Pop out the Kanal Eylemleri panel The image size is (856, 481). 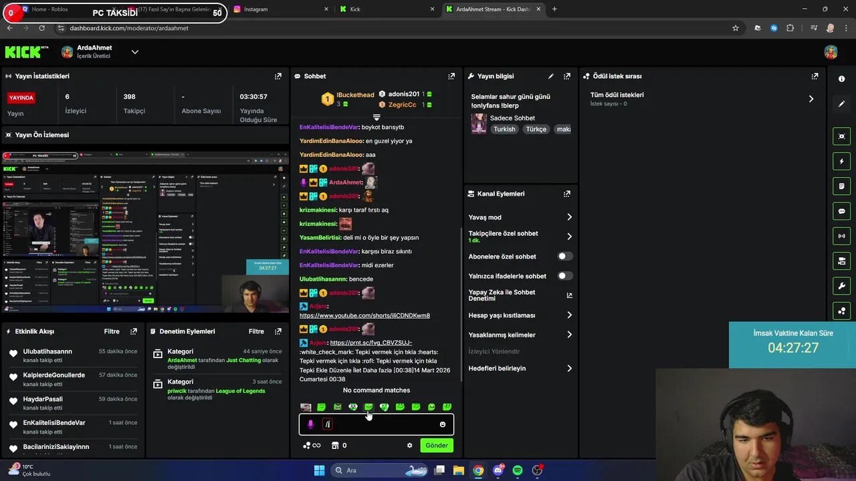567,194
